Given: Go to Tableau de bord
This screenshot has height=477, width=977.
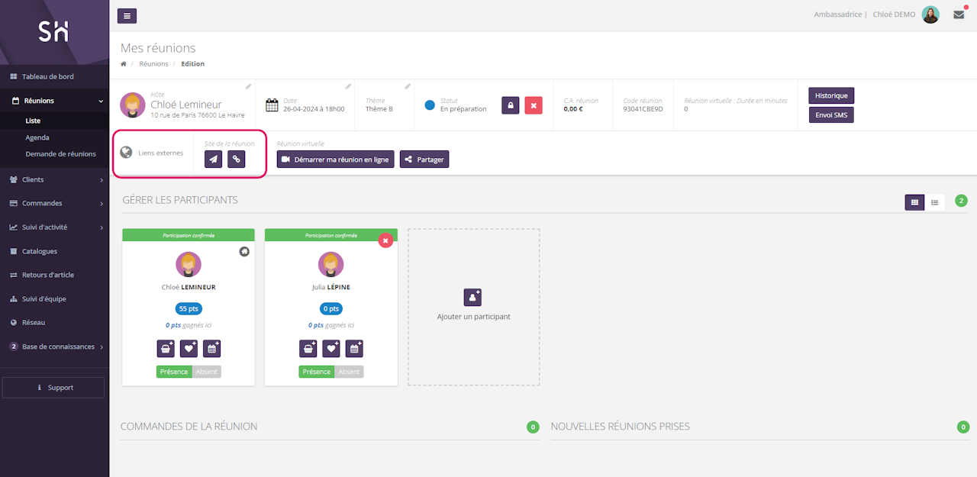Looking at the screenshot, I should 47,76.
